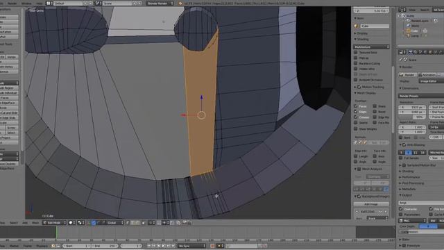444x250 pixels.
Task: Open the Playback menu in timeline
Action: point(42,246)
